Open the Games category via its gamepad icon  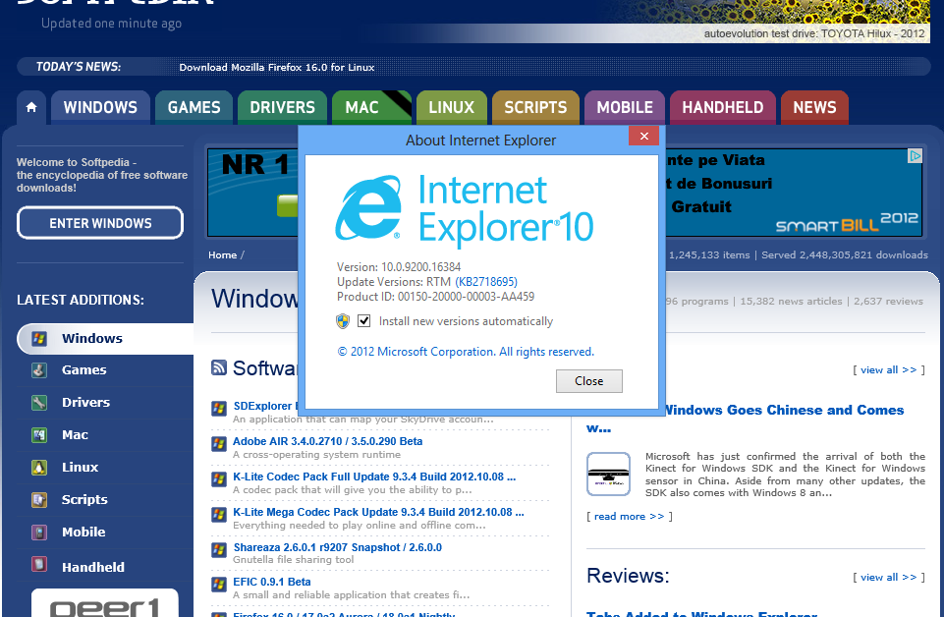point(38,369)
